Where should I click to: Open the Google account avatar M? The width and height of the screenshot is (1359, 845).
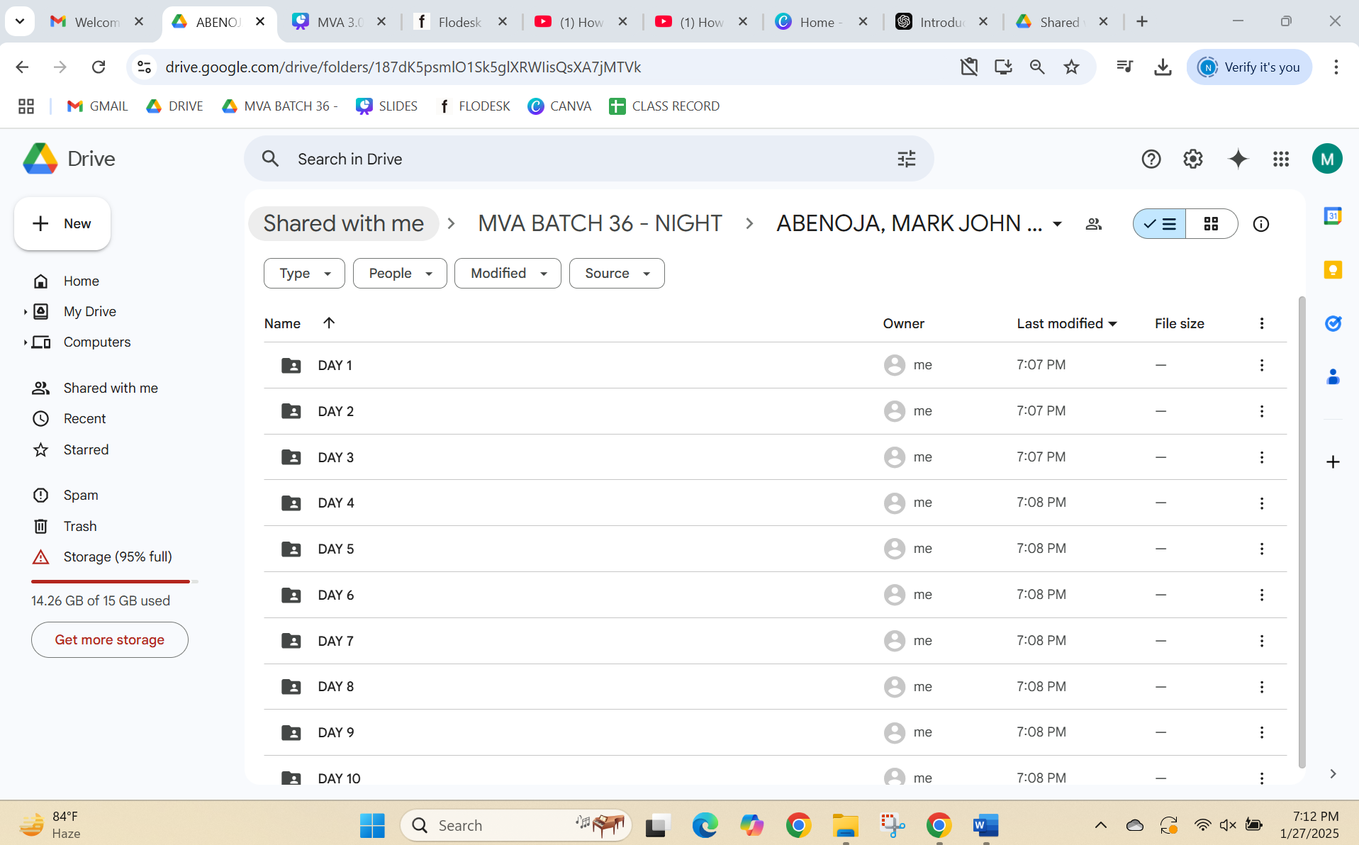point(1327,159)
